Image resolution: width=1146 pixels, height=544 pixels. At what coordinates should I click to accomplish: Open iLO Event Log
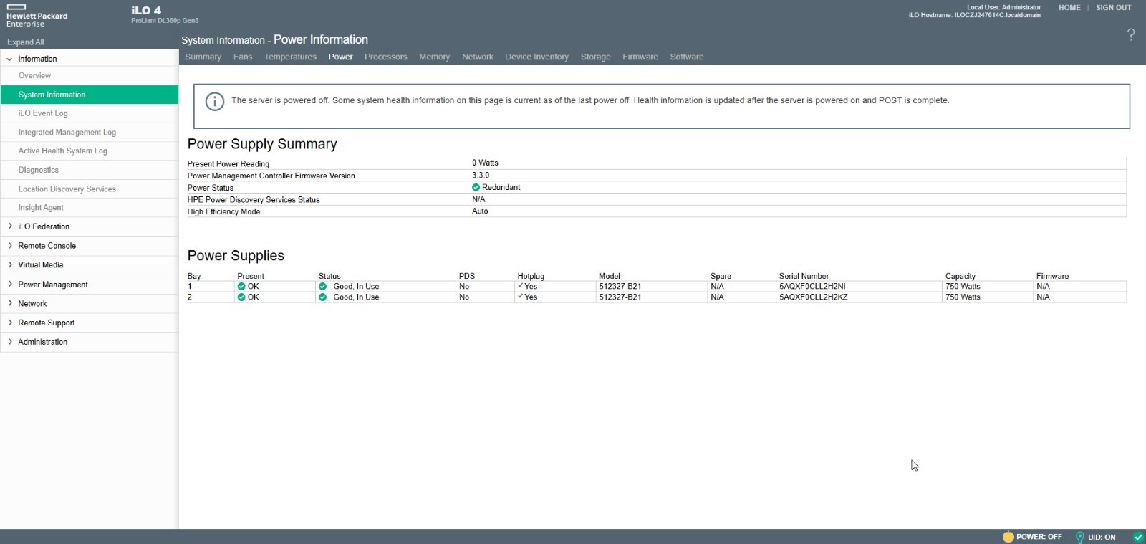(89, 113)
